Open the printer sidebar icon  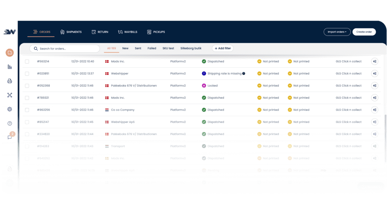(9, 81)
